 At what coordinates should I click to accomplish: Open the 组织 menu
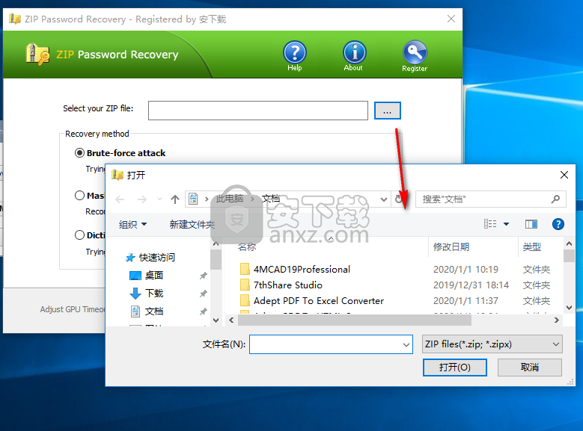tap(132, 224)
